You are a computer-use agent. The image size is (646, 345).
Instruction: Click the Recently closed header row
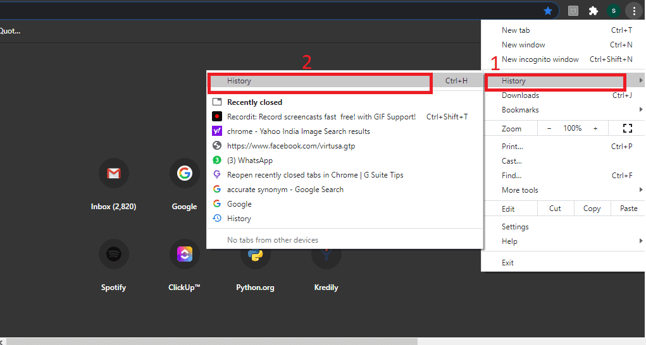point(344,102)
